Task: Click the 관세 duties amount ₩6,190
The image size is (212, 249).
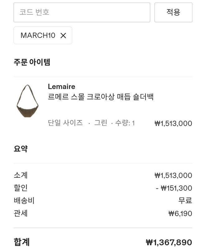Action: pos(180,214)
